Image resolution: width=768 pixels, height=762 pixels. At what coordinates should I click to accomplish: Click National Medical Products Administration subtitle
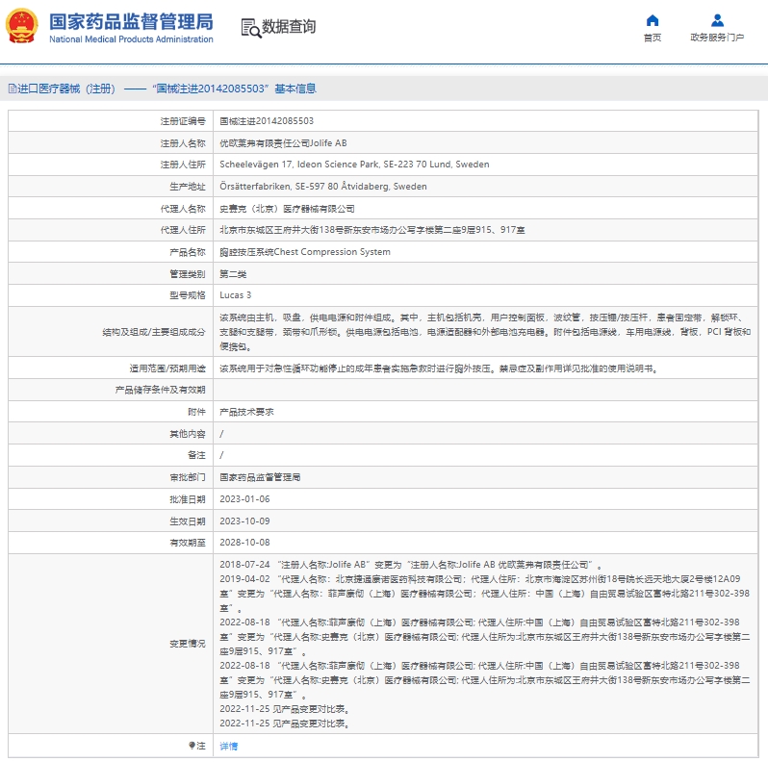pos(131,39)
